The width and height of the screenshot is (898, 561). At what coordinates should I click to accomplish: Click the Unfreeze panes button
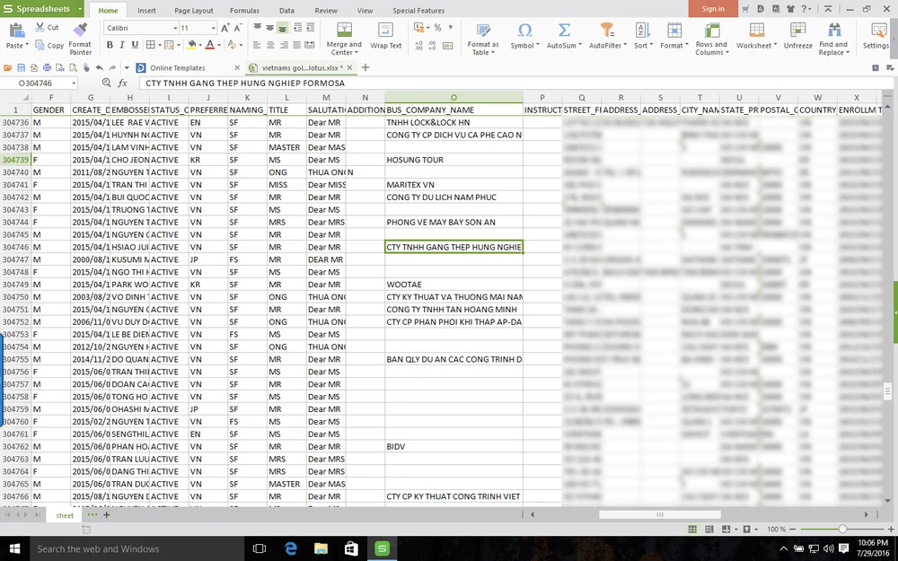797,36
